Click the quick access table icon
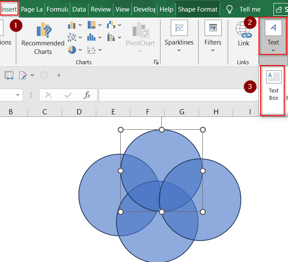This screenshot has width=288, height=262. [x=9, y=75]
